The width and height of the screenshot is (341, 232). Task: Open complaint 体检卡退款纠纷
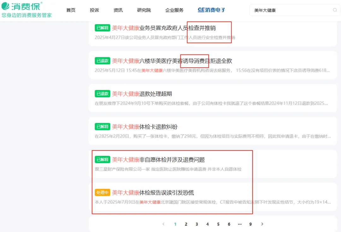click(x=145, y=127)
